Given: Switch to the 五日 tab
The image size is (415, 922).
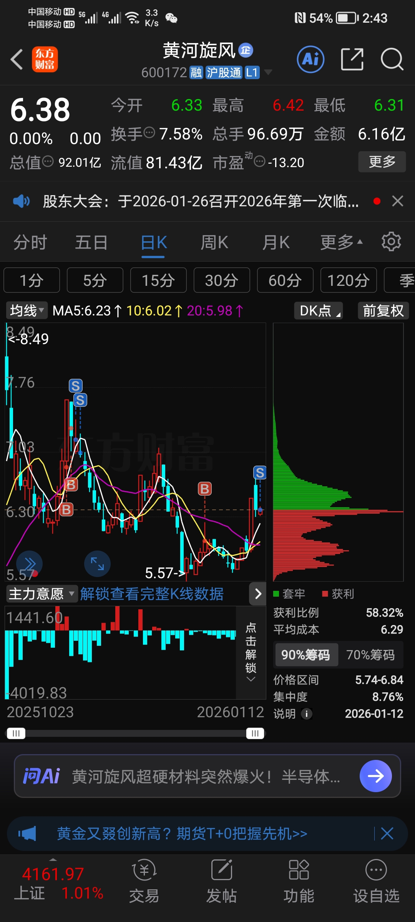Looking at the screenshot, I should coord(91,242).
